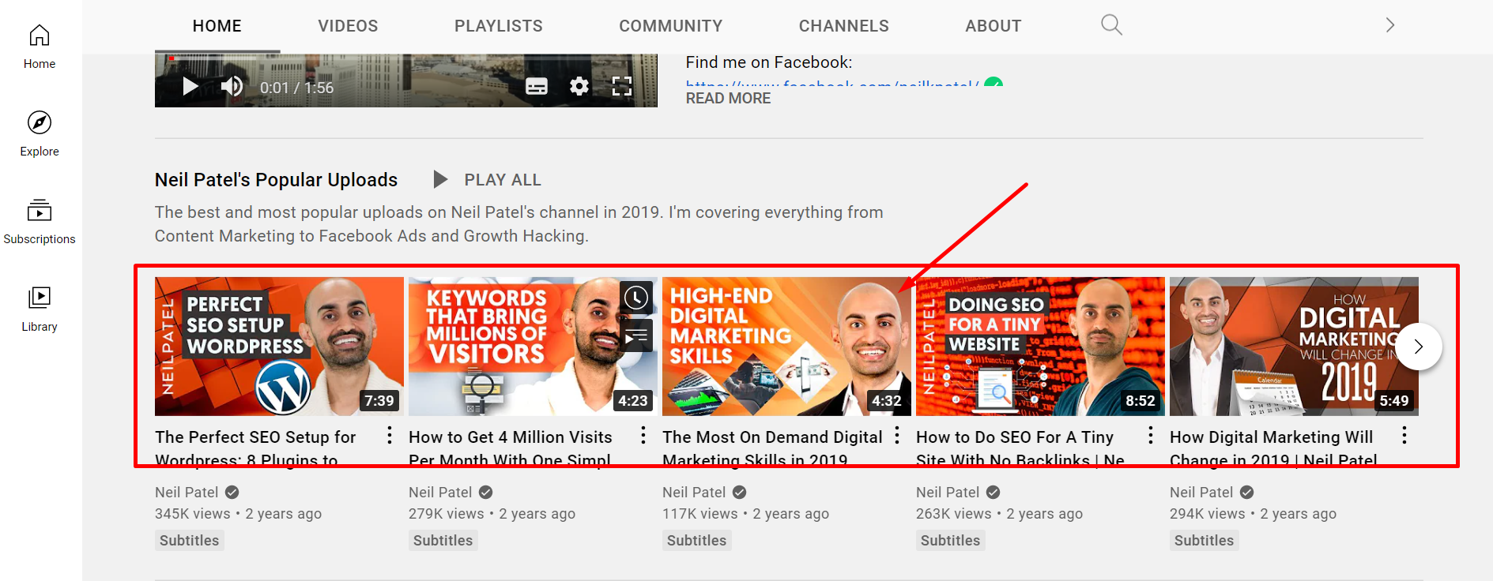Viewport: 1493px width, 581px height.
Task: Open Library in the sidebar
Action: point(40,309)
